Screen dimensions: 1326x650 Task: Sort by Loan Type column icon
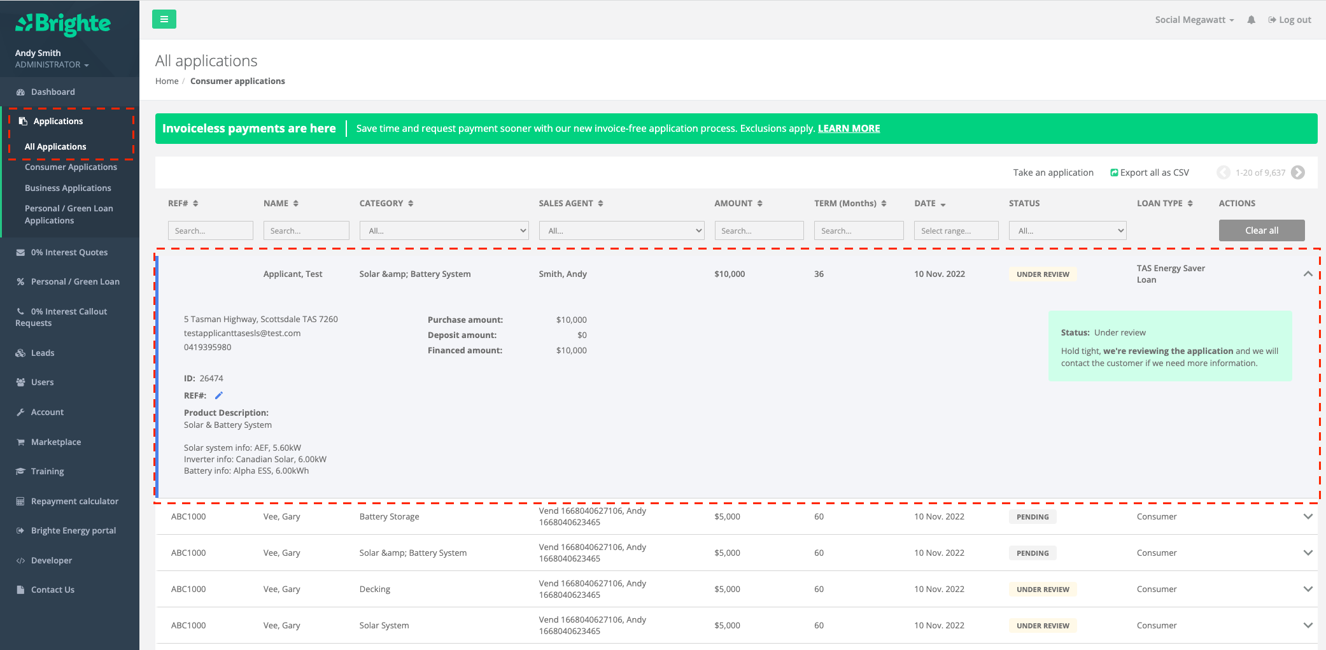(1190, 204)
